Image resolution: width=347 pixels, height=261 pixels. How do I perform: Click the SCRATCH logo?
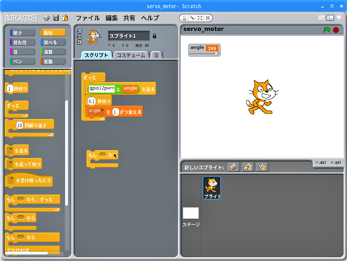[21, 18]
